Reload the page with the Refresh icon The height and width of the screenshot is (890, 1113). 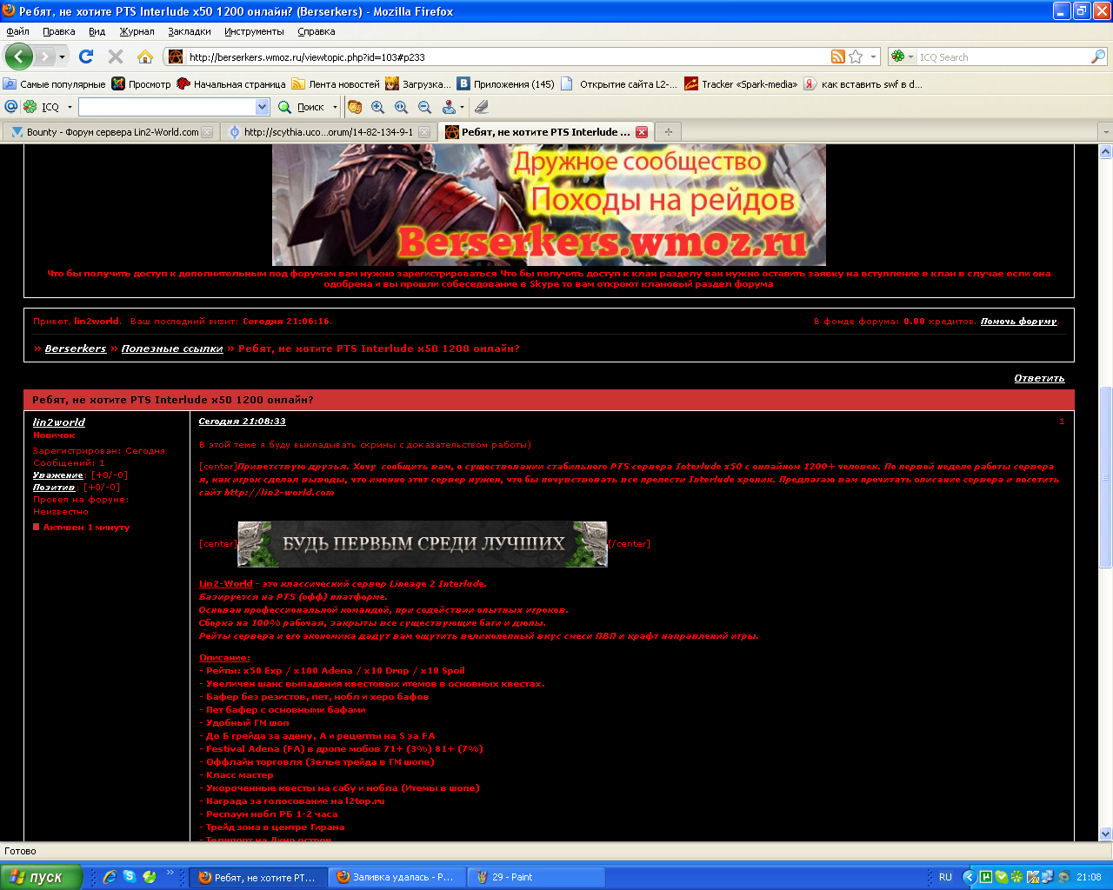pyautogui.click(x=86, y=56)
